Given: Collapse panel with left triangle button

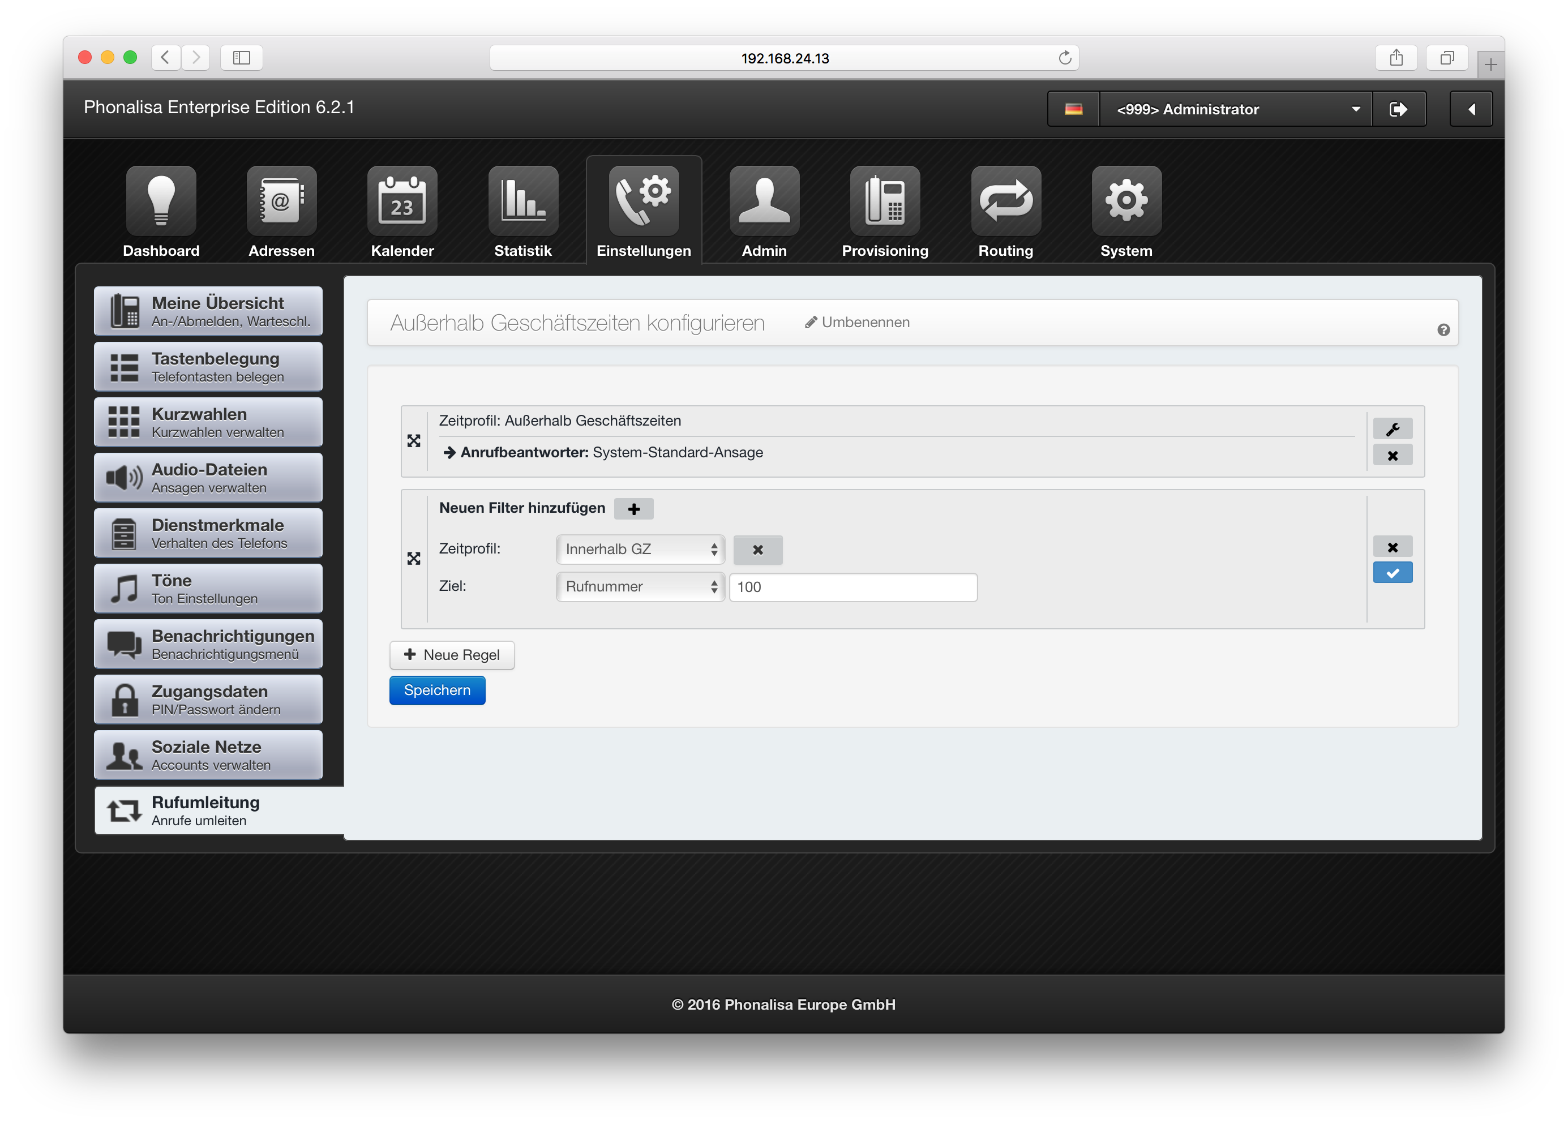Looking at the screenshot, I should click(x=1471, y=109).
